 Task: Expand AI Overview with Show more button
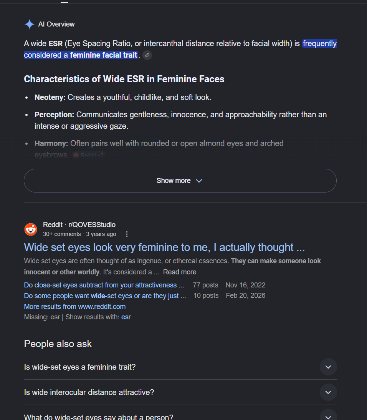180,181
